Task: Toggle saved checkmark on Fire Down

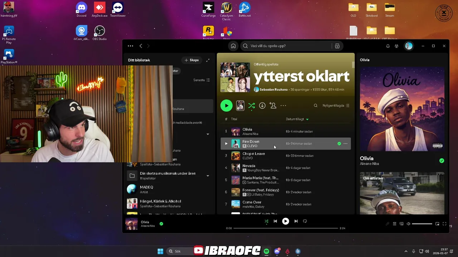Action: coord(339,143)
